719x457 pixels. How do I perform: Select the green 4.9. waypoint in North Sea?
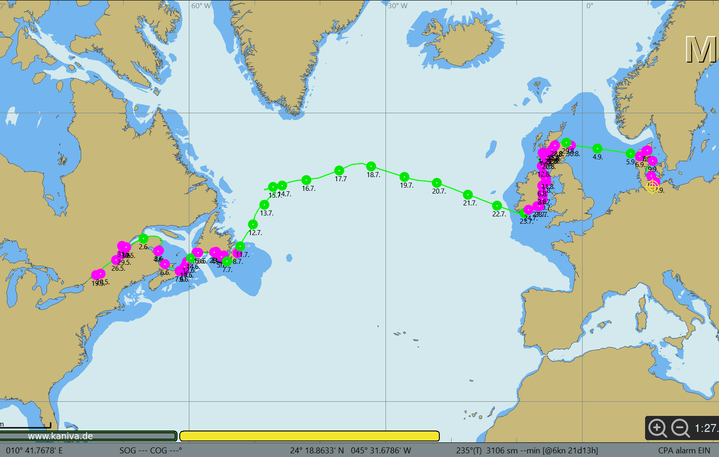(x=597, y=148)
